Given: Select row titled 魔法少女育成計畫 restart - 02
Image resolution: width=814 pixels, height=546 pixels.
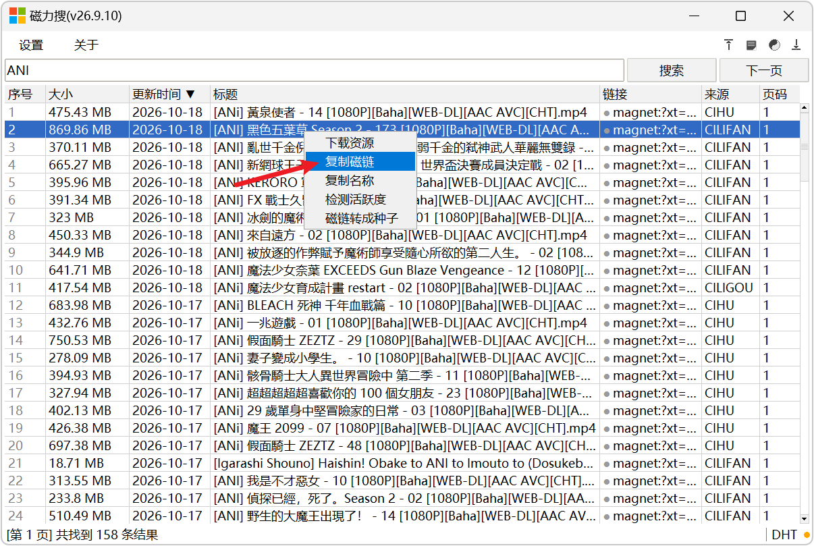Looking at the screenshot, I should coord(402,288).
